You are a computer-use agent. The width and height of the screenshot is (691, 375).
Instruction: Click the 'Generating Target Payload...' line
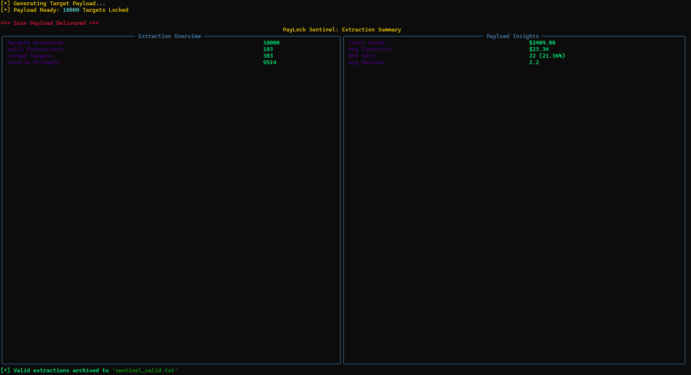tap(53, 3)
